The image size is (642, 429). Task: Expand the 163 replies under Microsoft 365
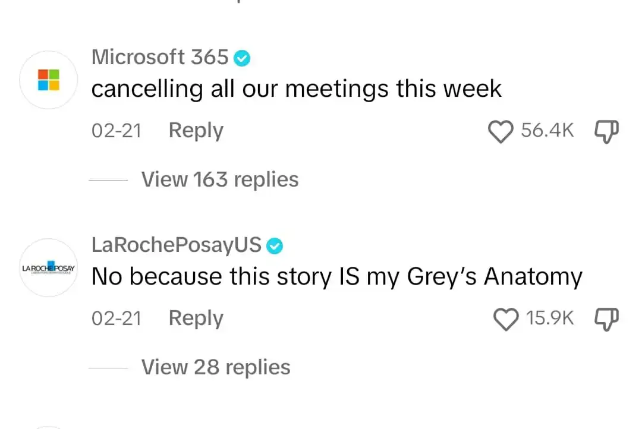220,179
